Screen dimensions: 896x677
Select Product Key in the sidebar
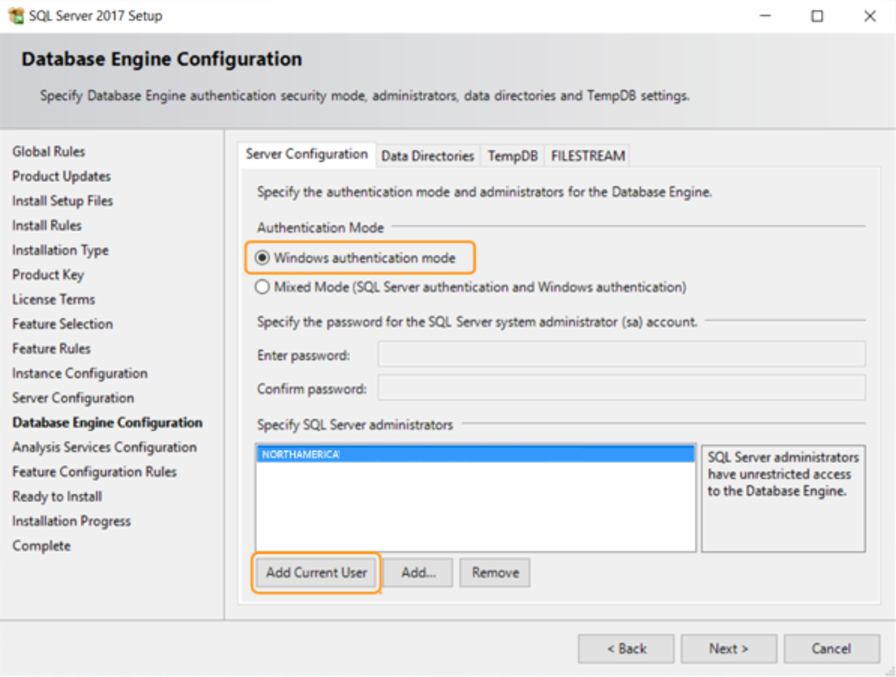tap(48, 274)
